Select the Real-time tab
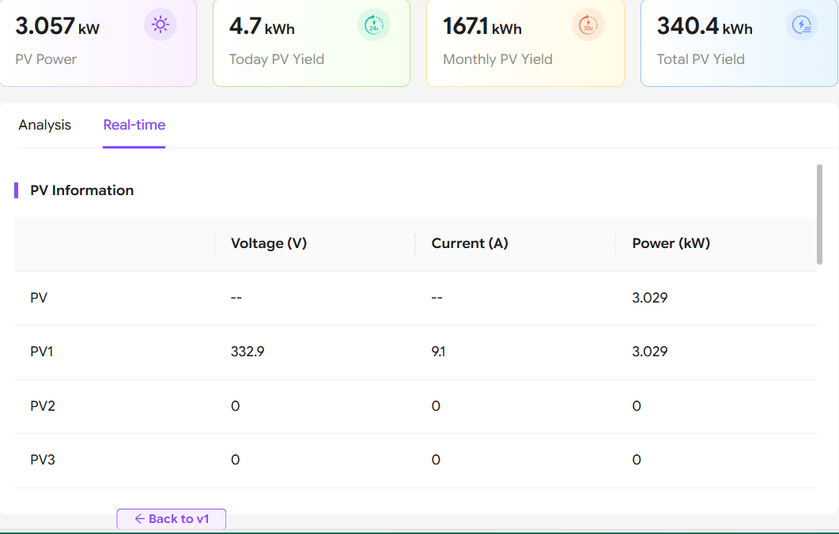 [134, 125]
